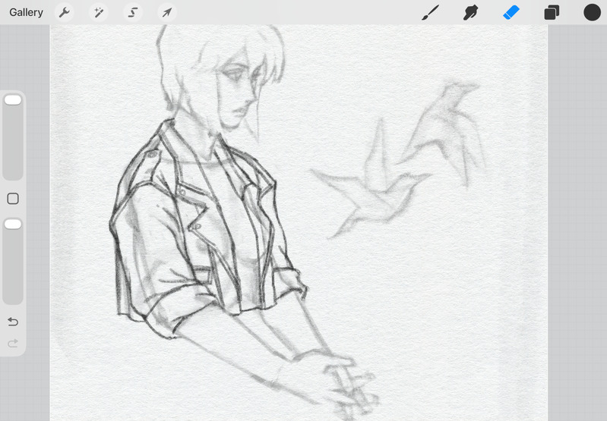This screenshot has height=421, width=607.
Task: Adjust the brush size slider handle
Action: [x=13, y=100]
